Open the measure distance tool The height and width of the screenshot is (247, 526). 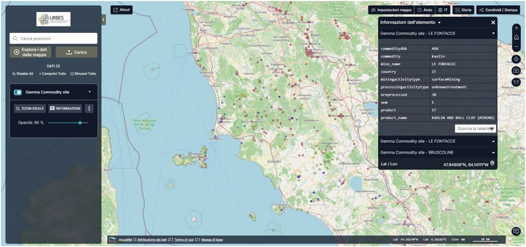pos(516,82)
